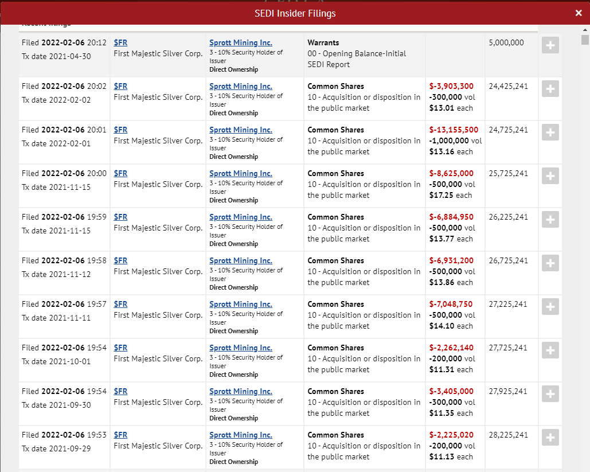The image size is (590, 472).
Task: Select the $-13,155,500 transaction value
Action: (454, 130)
